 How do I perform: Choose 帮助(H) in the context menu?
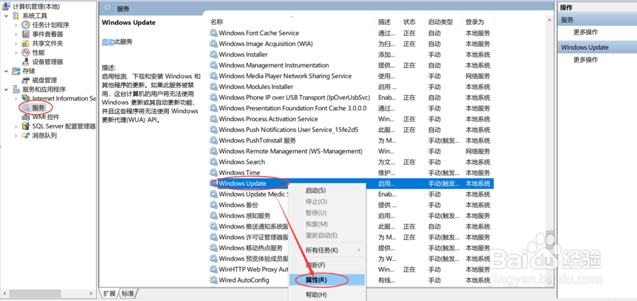click(327, 295)
